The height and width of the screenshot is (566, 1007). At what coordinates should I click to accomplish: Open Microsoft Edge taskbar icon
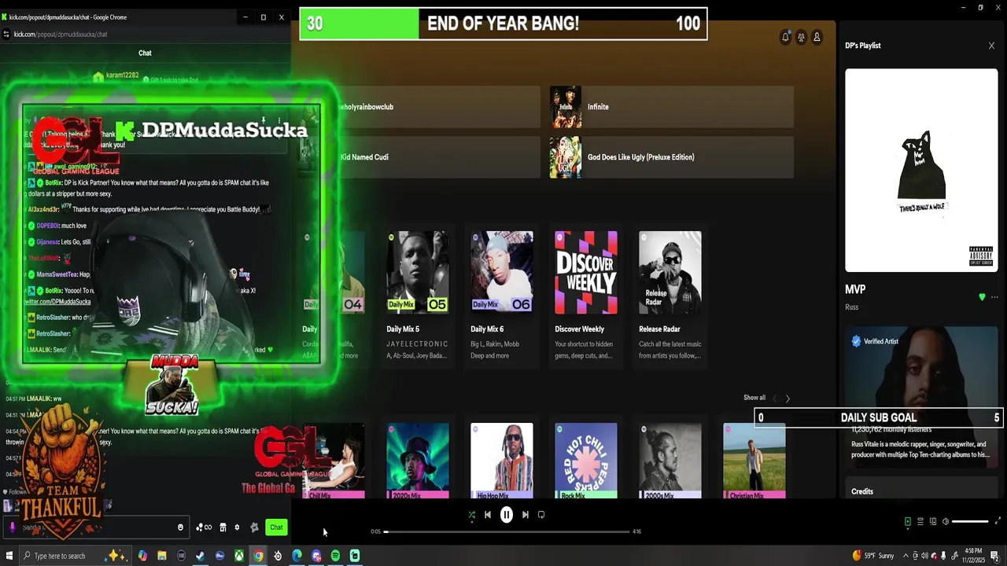(297, 556)
